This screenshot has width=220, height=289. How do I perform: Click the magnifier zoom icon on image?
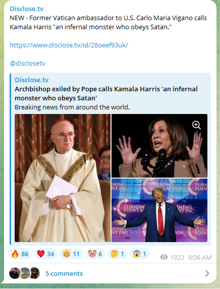(x=196, y=125)
